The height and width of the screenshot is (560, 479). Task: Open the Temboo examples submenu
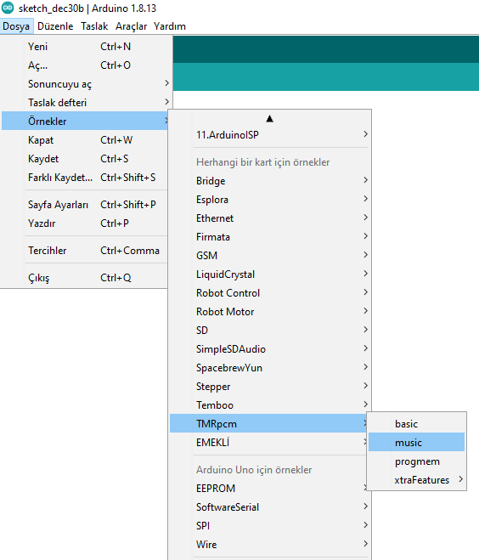coord(270,405)
